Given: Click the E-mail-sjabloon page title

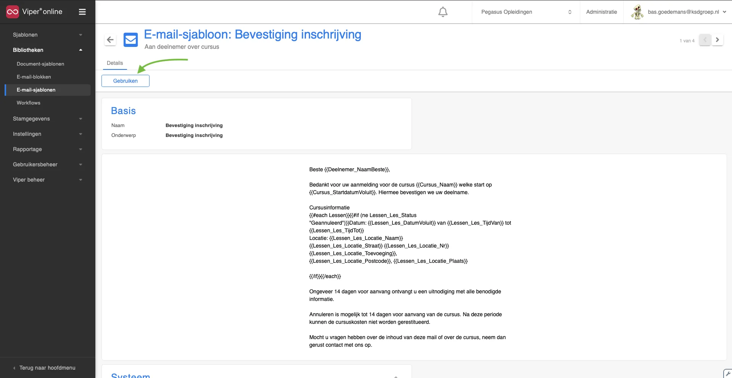Looking at the screenshot, I should [253, 34].
